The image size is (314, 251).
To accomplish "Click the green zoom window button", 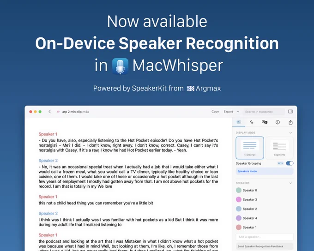I will coord(40,112).
